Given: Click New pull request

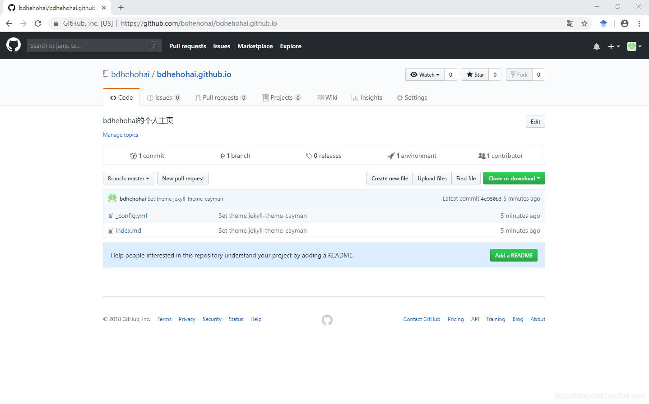Looking at the screenshot, I should click(183, 178).
